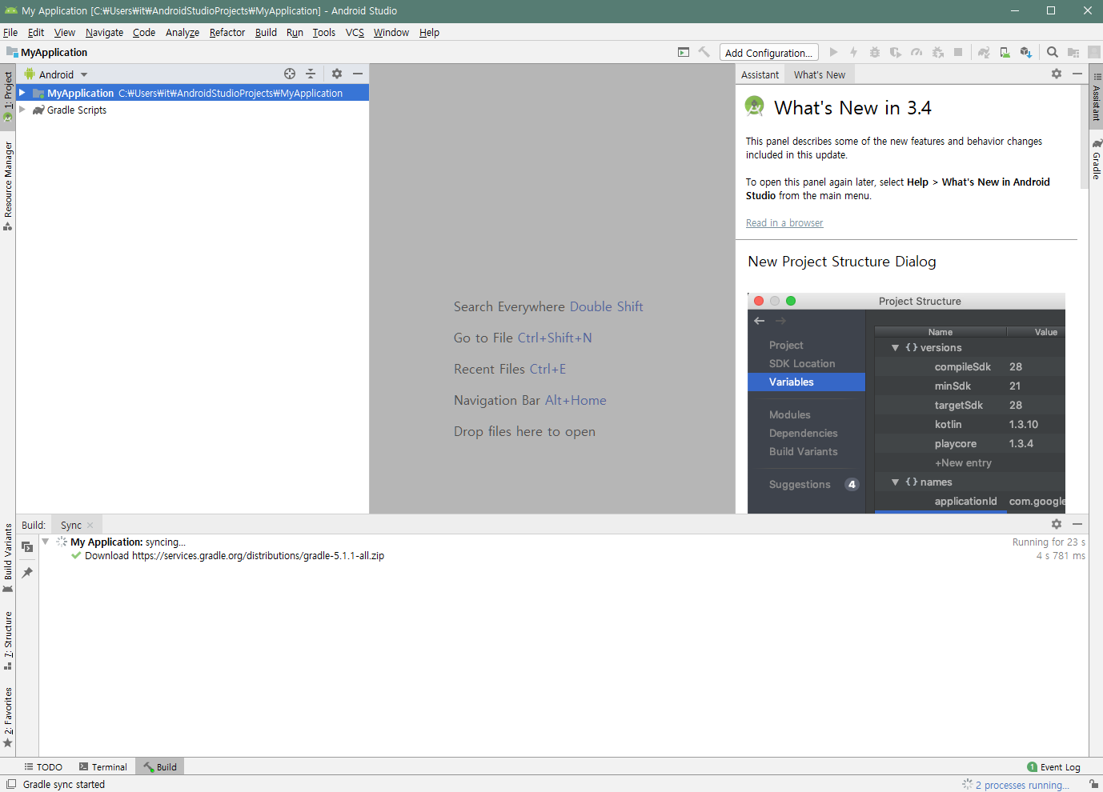The height and width of the screenshot is (792, 1103).
Task: Expand the MyApplication tree node
Action: tap(22, 93)
